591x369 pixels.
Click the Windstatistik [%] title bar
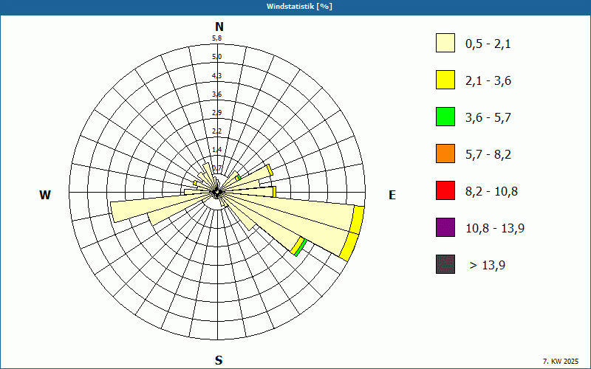pos(295,7)
